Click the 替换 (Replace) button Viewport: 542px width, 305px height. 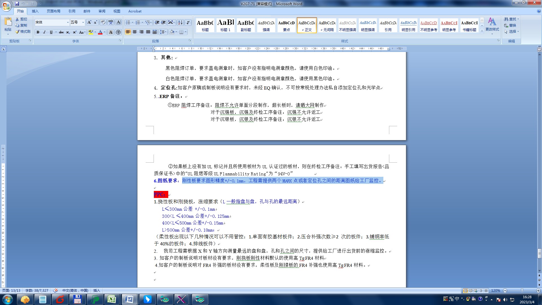(x=512, y=25)
